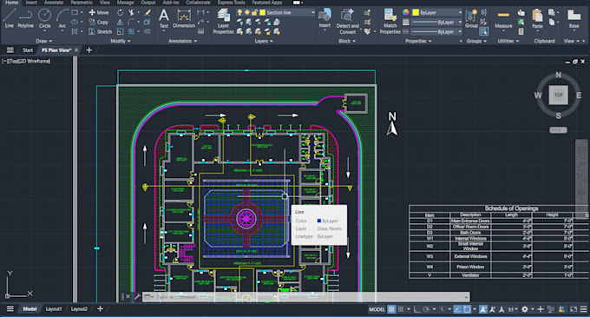Use the Stretch modify tool
The width and height of the screenshot is (590, 317).
(x=100, y=31)
